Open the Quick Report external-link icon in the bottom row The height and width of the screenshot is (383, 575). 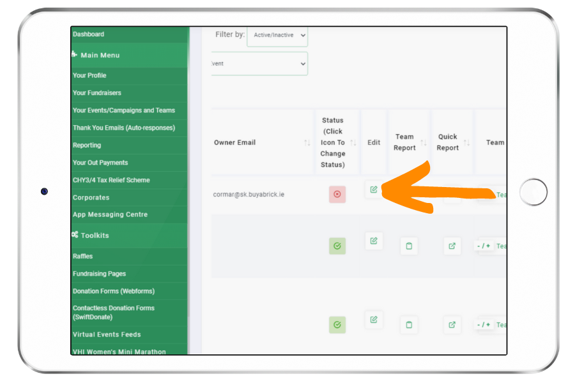pos(452,325)
